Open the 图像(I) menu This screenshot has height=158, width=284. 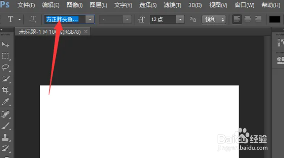[x=74, y=5]
